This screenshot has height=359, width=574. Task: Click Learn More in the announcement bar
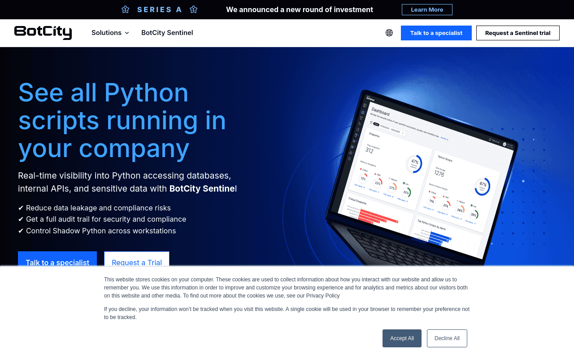point(427,9)
